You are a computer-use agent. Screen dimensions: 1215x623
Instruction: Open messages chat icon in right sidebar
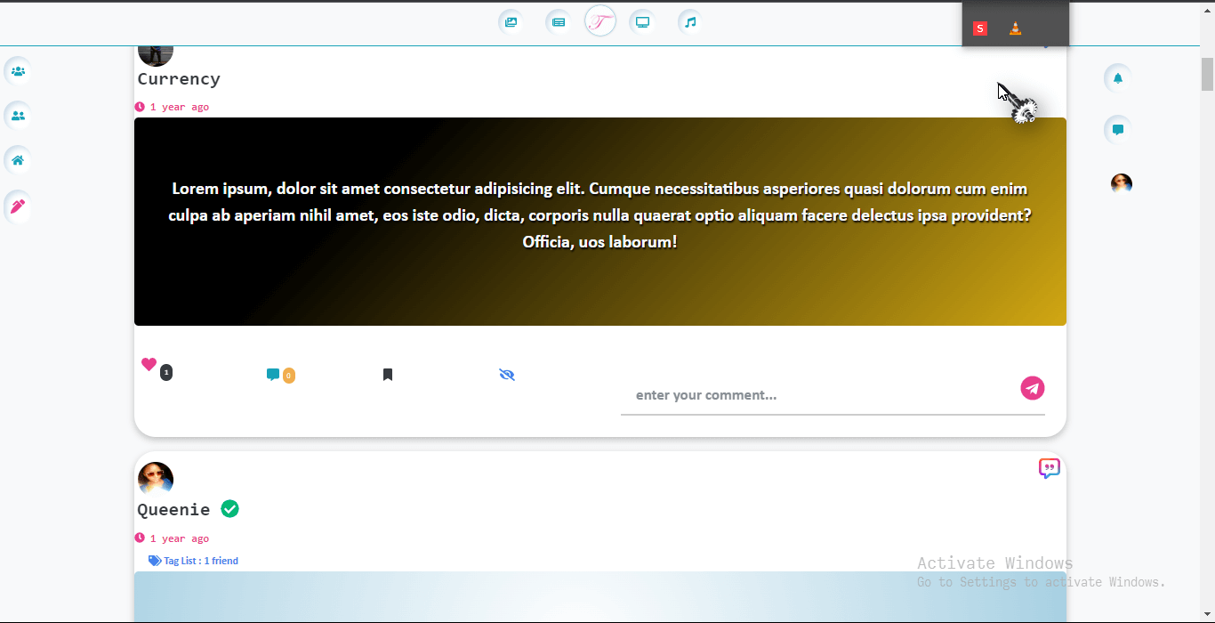click(x=1118, y=130)
